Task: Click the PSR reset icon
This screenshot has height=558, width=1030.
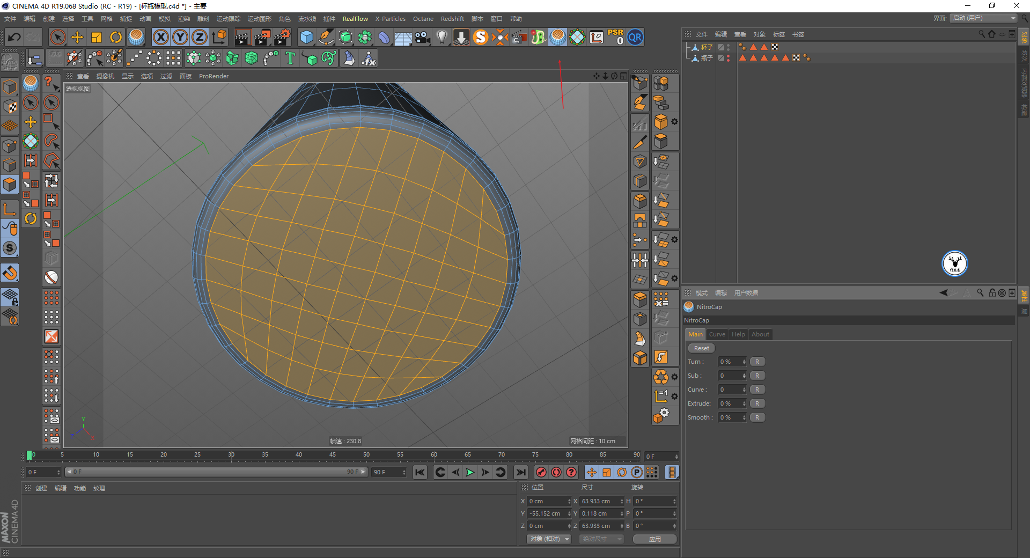Action: (x=615, y=38)
